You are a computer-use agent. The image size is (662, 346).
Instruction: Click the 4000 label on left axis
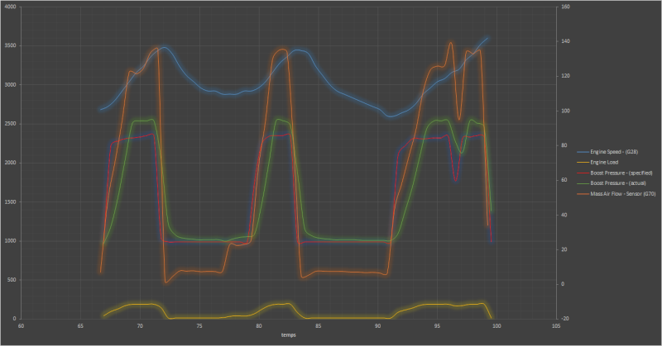point(11,7)
